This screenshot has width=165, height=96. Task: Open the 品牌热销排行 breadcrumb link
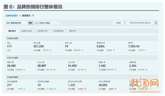[12, 16]
